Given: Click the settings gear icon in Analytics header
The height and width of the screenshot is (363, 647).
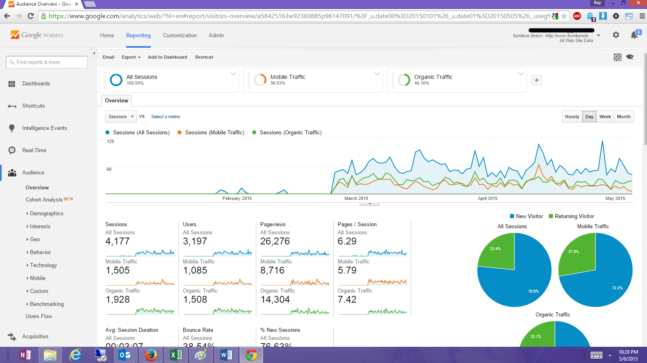Looking at the screenshot, I should 616,35.
